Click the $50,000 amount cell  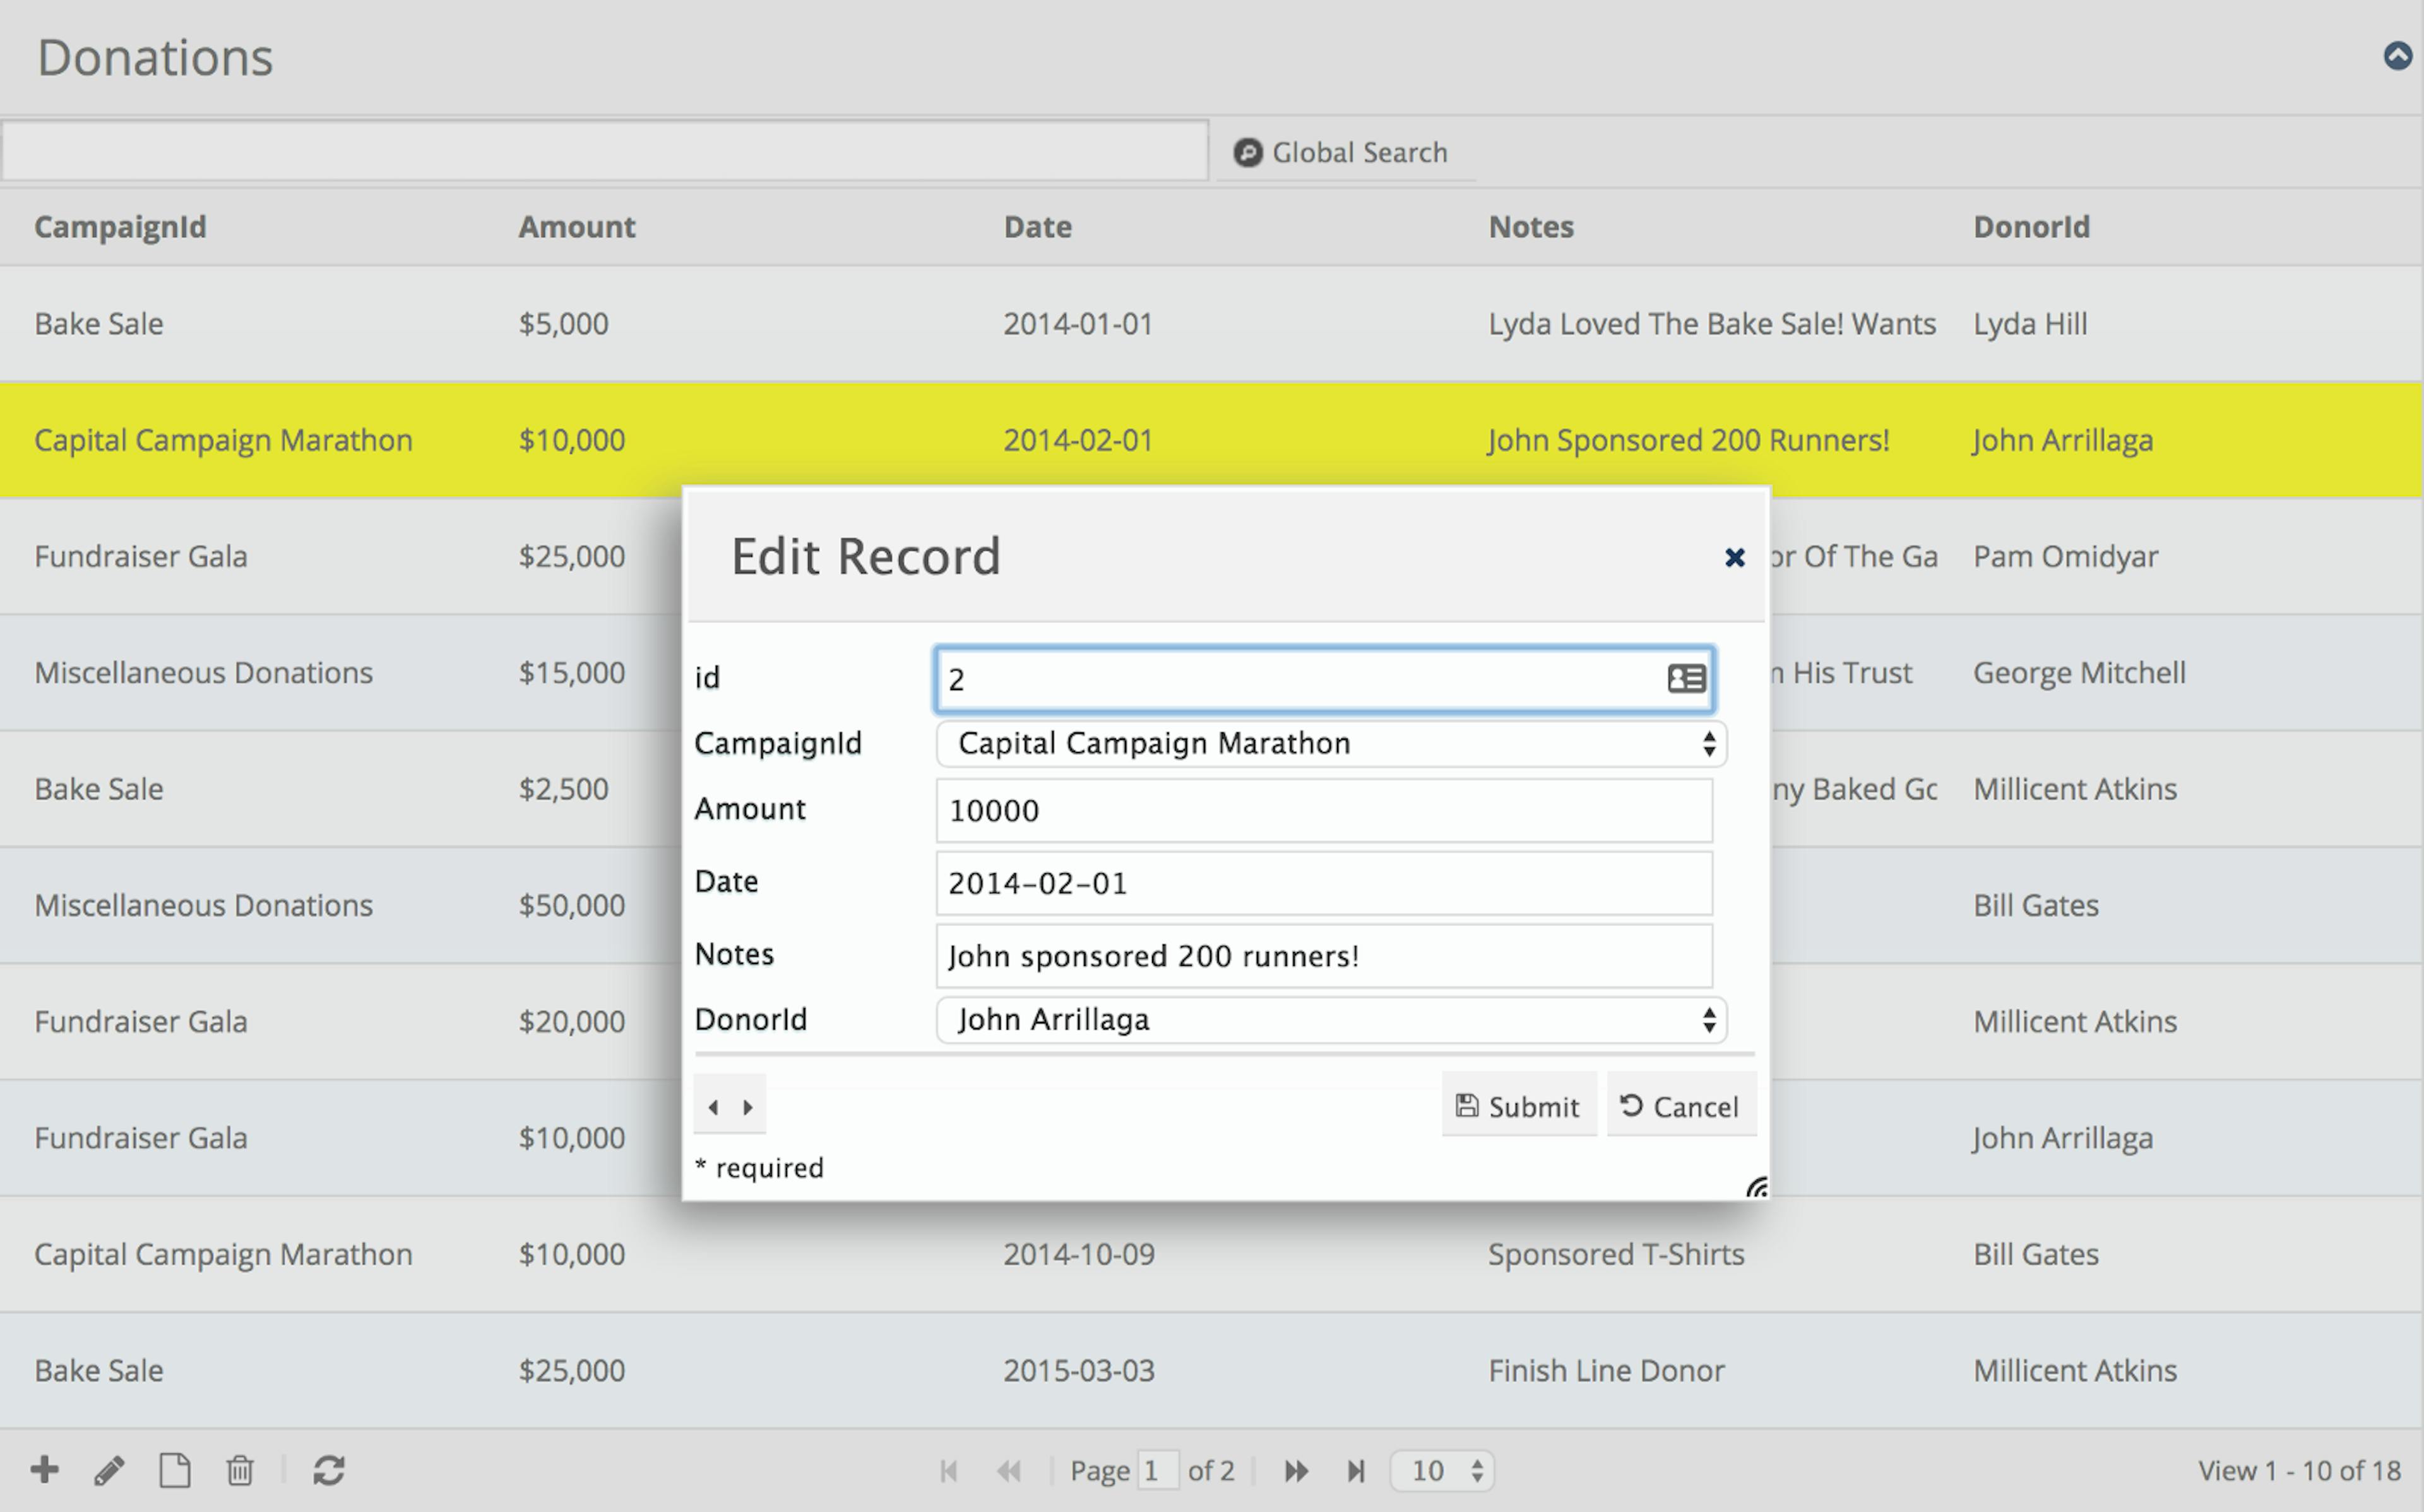tap(572, 906)
